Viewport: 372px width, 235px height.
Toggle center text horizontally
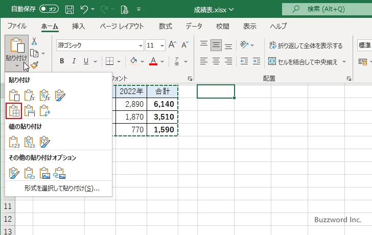click(x=216, y=61)
